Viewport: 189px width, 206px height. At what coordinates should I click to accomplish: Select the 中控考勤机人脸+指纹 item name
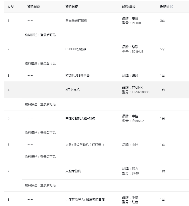click(x=80, y=118)
